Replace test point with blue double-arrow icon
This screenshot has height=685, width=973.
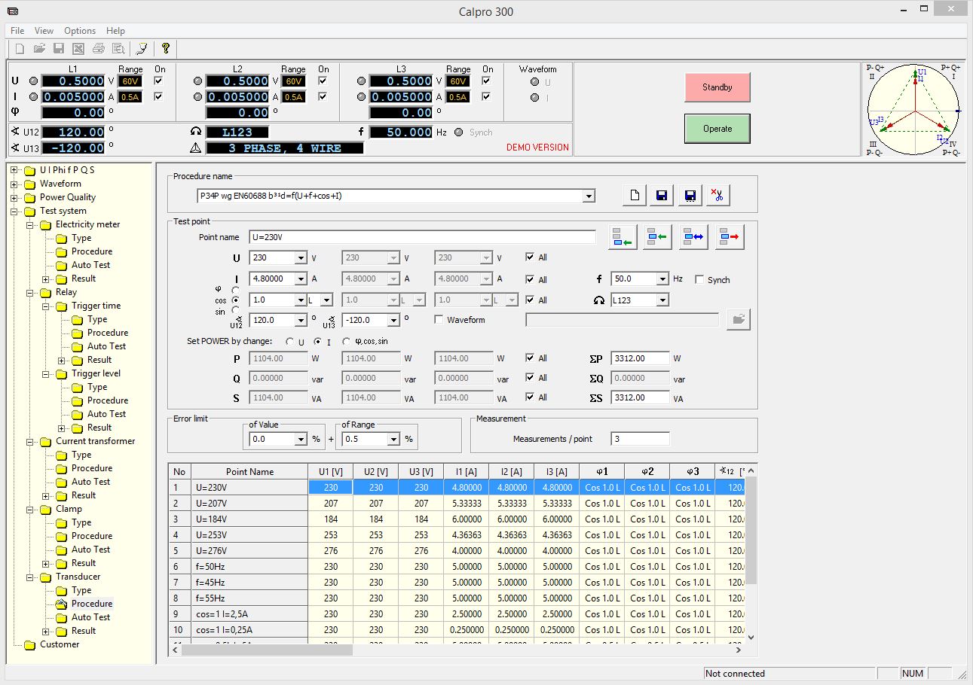693,237
